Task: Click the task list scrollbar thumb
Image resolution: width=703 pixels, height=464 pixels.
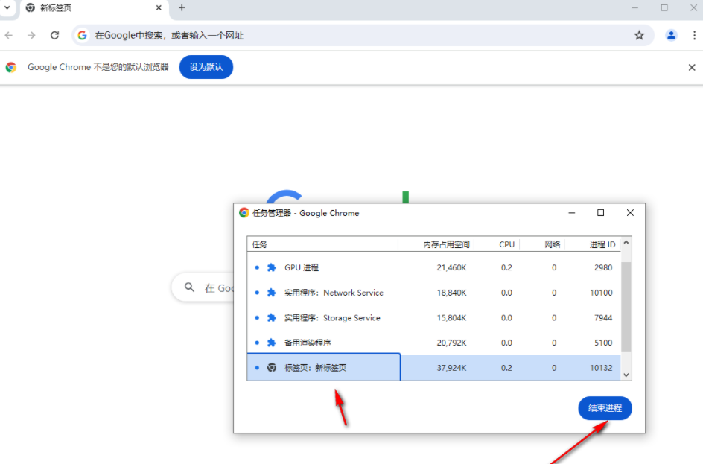Action: tap(626, 306)
